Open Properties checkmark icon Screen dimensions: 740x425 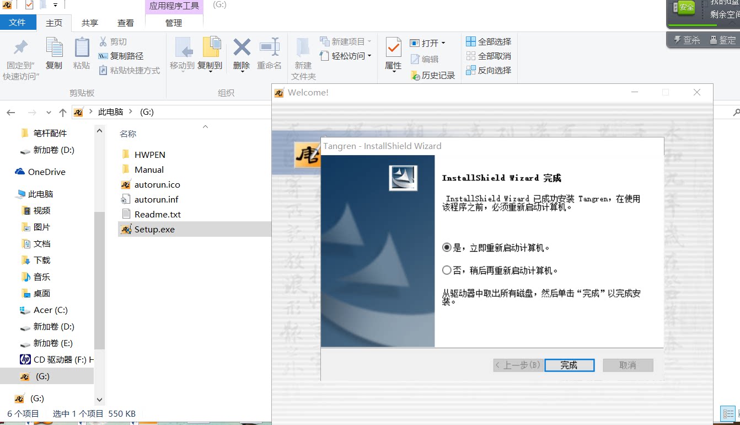click(x=393, y=48)
